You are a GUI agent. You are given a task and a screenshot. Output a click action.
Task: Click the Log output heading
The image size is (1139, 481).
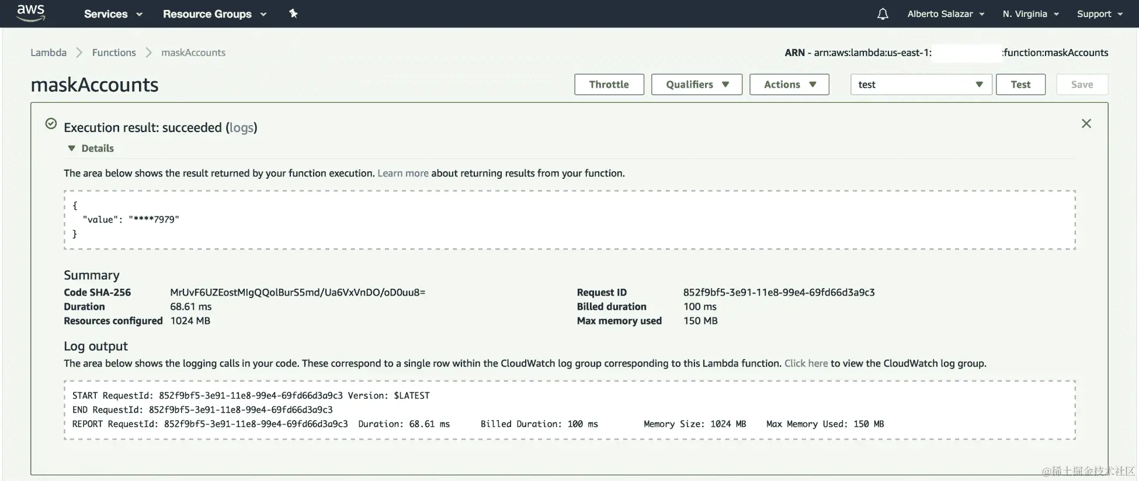point(96,347)
